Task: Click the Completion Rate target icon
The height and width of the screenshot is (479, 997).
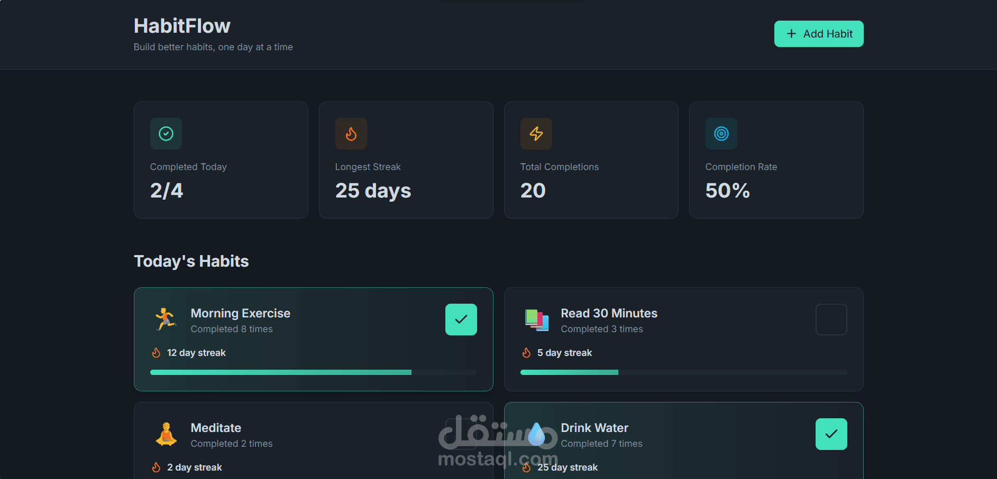Action: coord(721,134)
